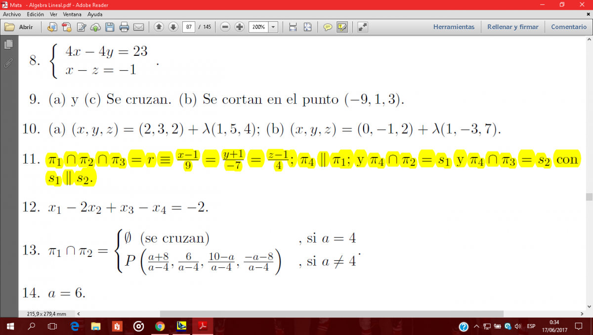Open the zoom level dropdown

pos(273,27)
